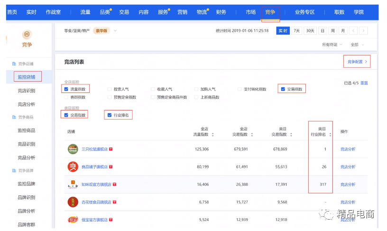Image resolution: width=387 pixels, height=231 pixels.
Task: Check the 收藏人气 checkbox
Action: pos(153,89)
